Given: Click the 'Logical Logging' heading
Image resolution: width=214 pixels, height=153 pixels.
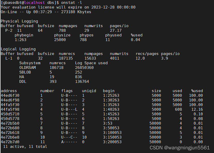Looking at the screenshot, I should pos(18,49).
